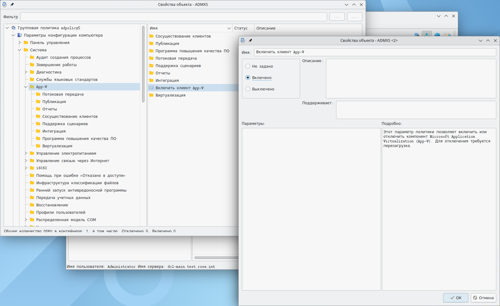This screenshot has width=500, height=306.
Task: Select the 'Выключено' radio option
Action: click(248, 89)
